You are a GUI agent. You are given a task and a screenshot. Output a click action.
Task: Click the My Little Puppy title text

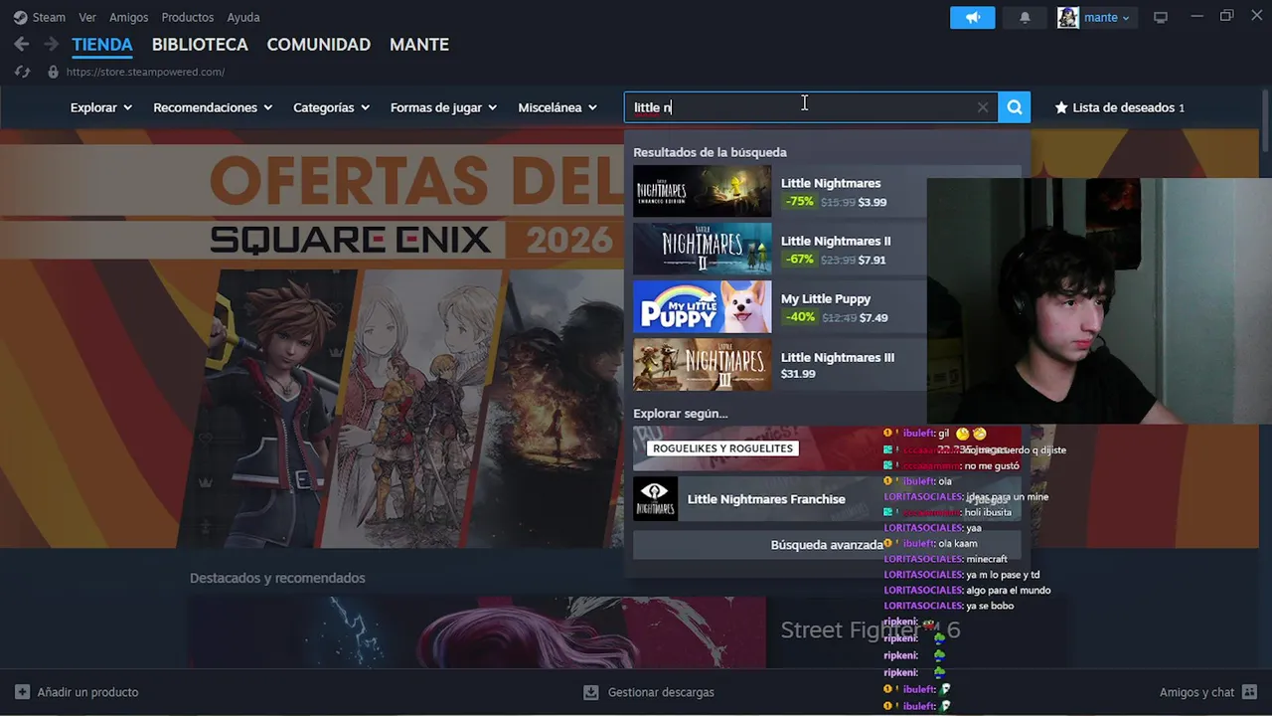pyautogui.click(x=826, y=298)
